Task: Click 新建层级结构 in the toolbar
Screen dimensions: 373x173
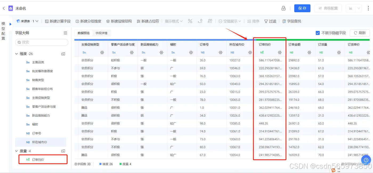Action: [119, 21]
